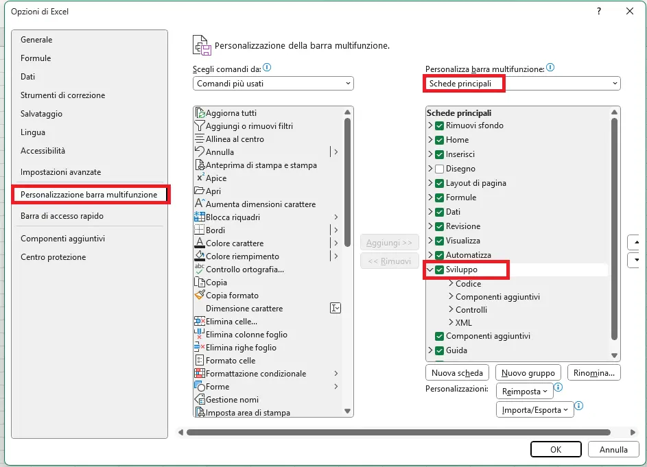647x467 pixels.
Task: Click the info icon next to Scegli comandi da
Action: click(267, 67)
